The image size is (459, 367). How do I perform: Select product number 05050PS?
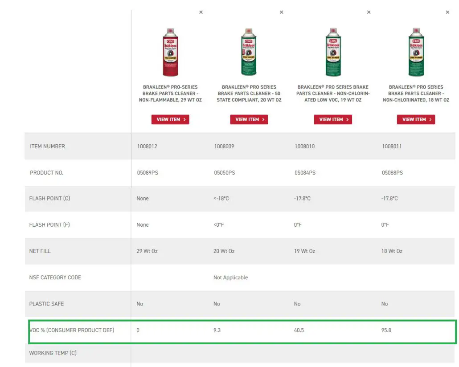tap(225, 173)
